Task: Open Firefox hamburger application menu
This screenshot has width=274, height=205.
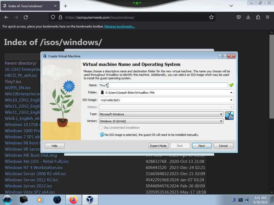Action: (x=268, y=17)
